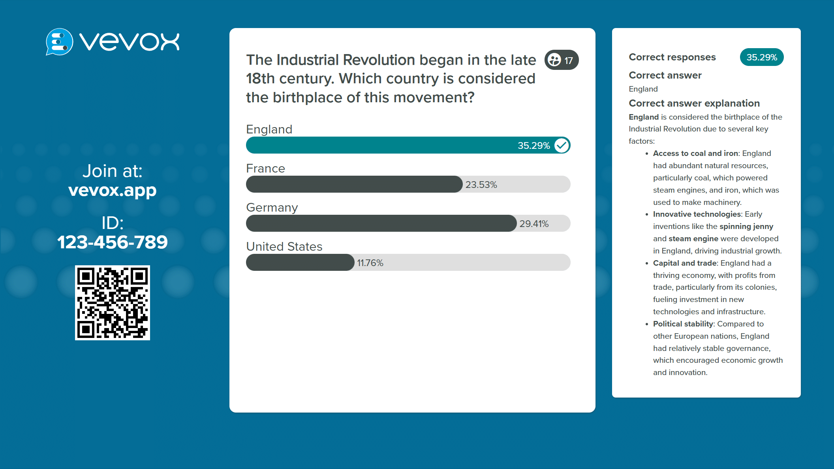This screenshot has width=834, height=469.
Task: Click the session ID 123-456-789
Action: (x=113, y=242)
